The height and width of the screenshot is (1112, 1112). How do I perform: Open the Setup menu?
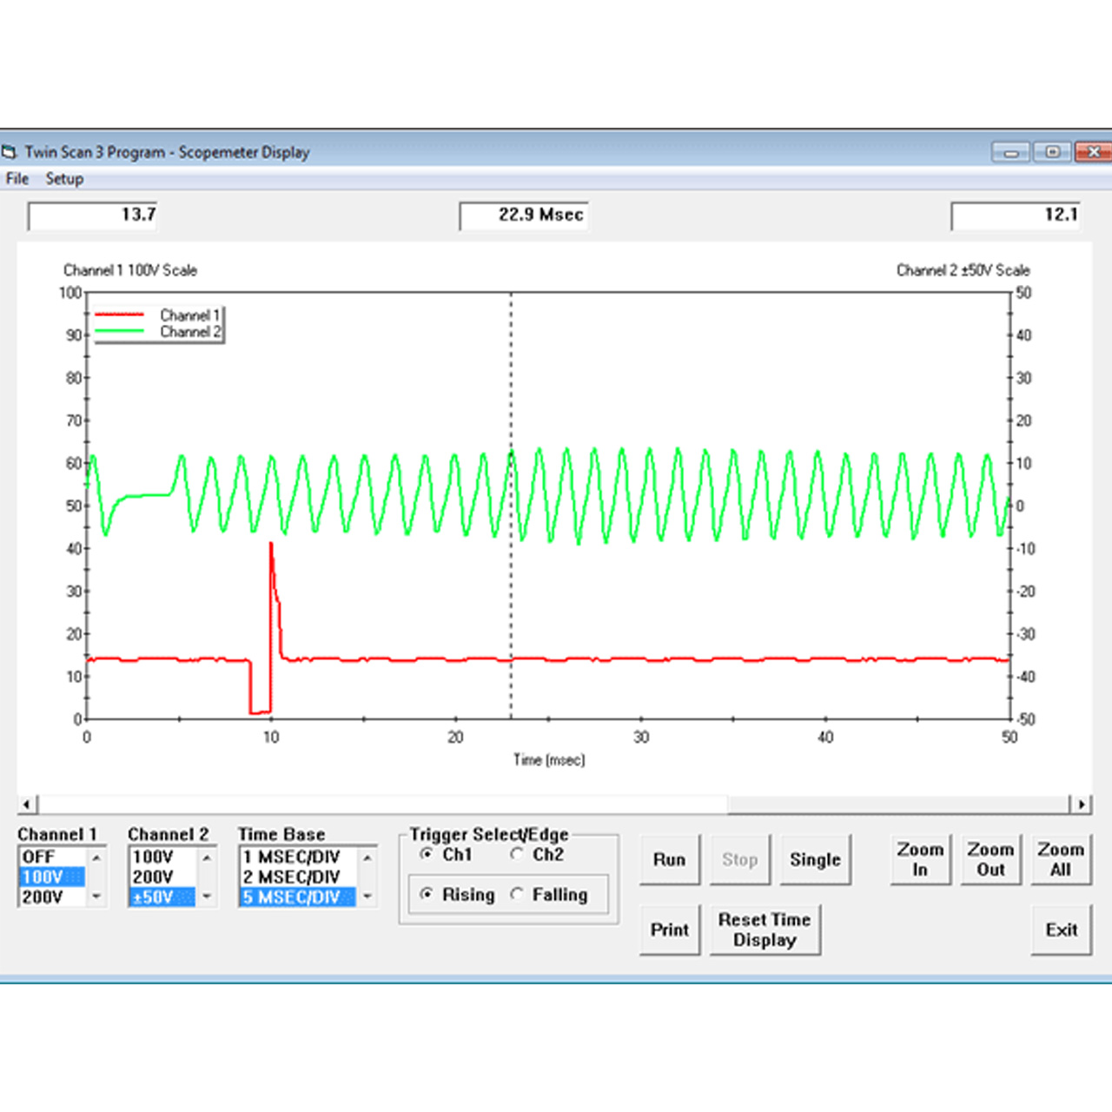64,179
